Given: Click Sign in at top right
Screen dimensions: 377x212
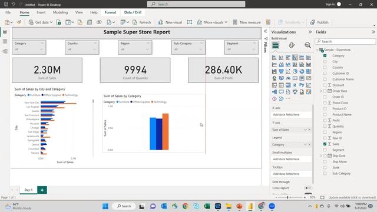Looking at the screenshot, I should pyautogui.click(x=333, y=4).
